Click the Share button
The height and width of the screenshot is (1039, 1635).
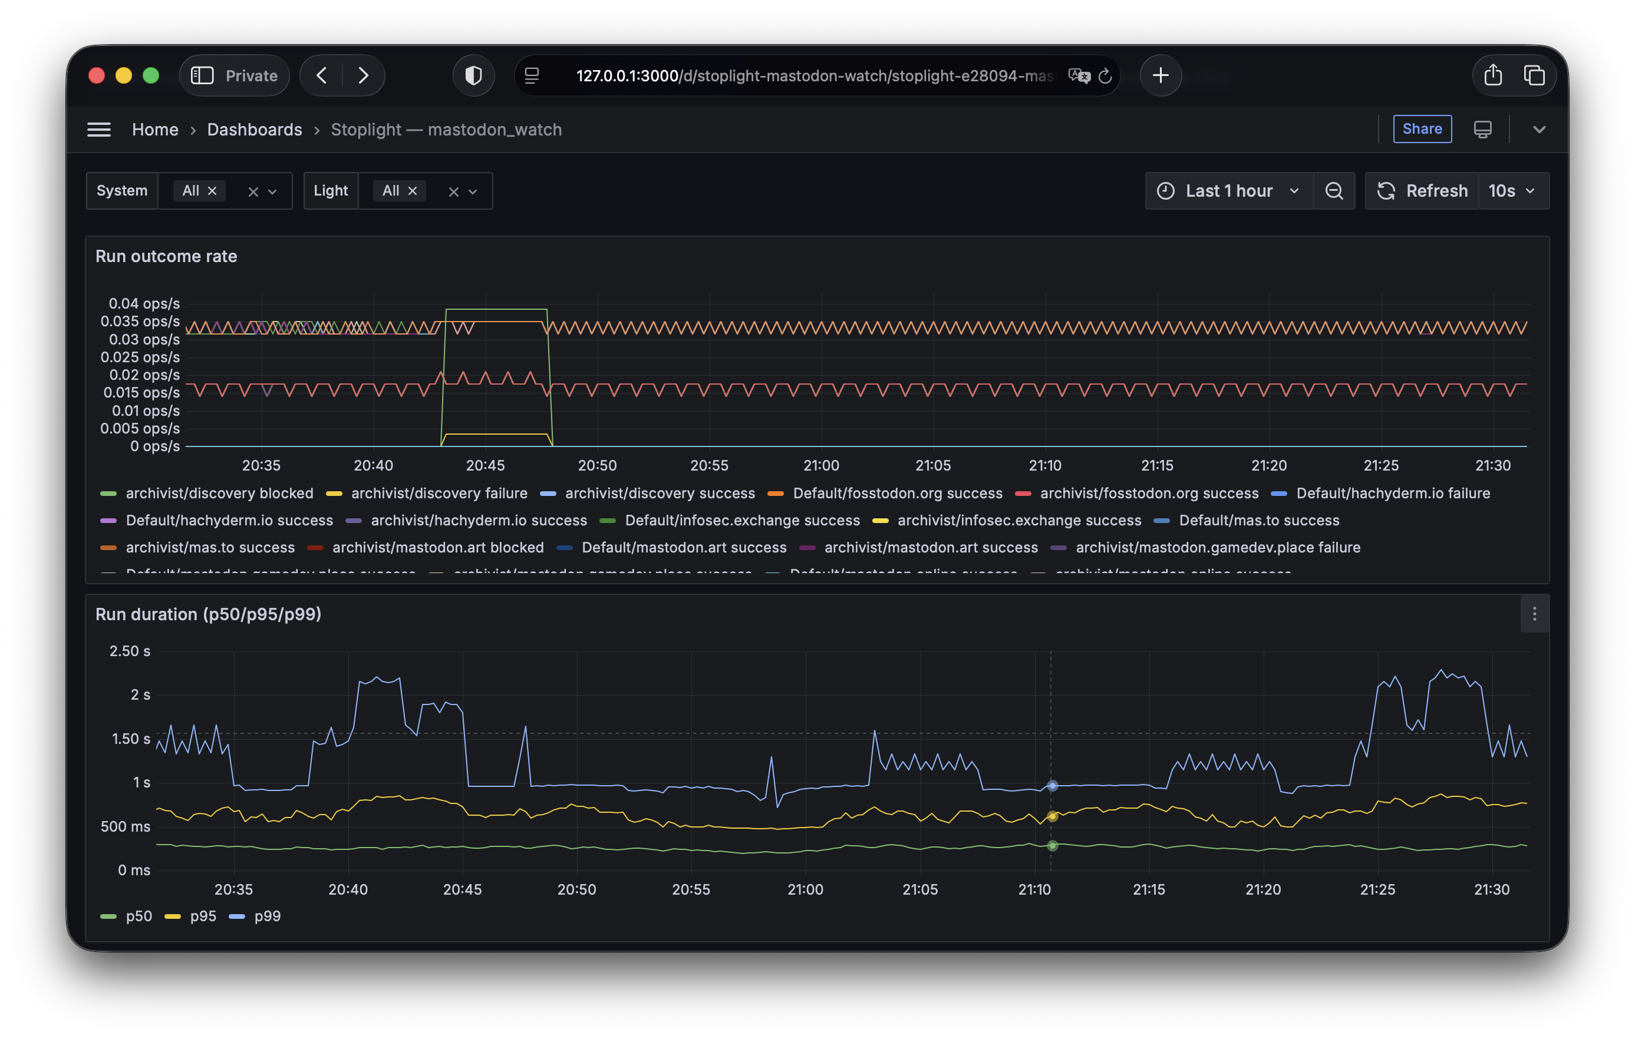click(x=1422, y=129)
